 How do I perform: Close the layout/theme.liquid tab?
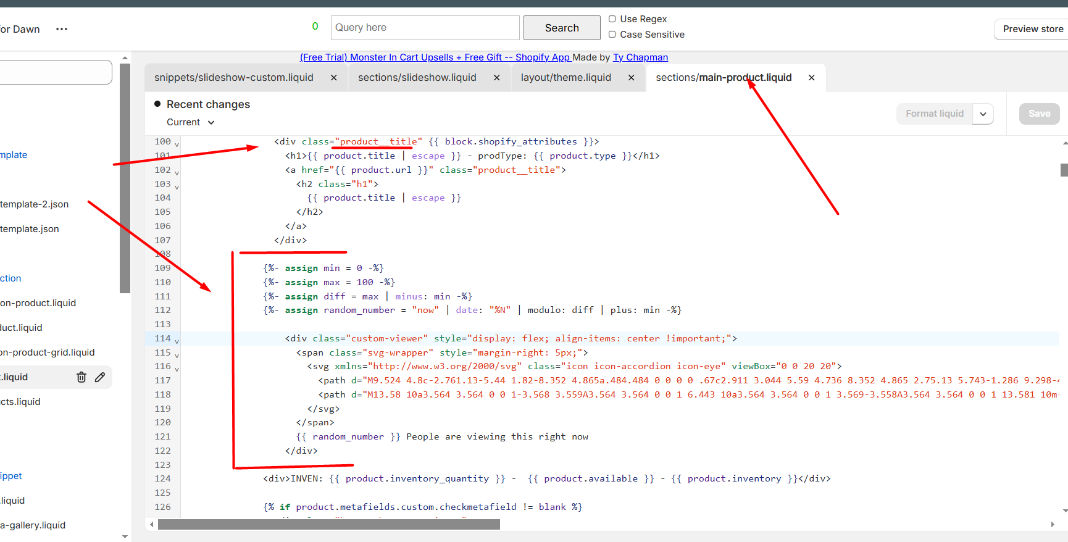pyautogui.click(x=632, y=78)
